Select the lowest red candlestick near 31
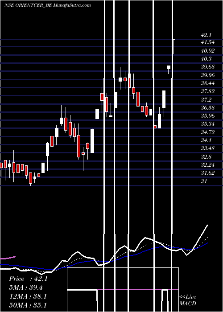Screen dimensions: 223x312 point(30,178)
